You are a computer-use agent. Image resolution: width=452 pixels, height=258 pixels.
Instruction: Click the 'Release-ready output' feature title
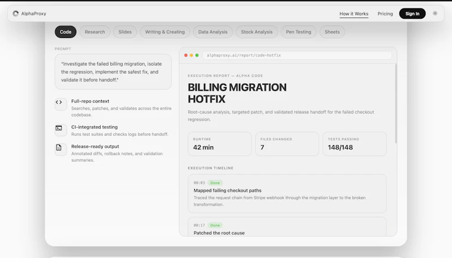(x=95, y=147)
